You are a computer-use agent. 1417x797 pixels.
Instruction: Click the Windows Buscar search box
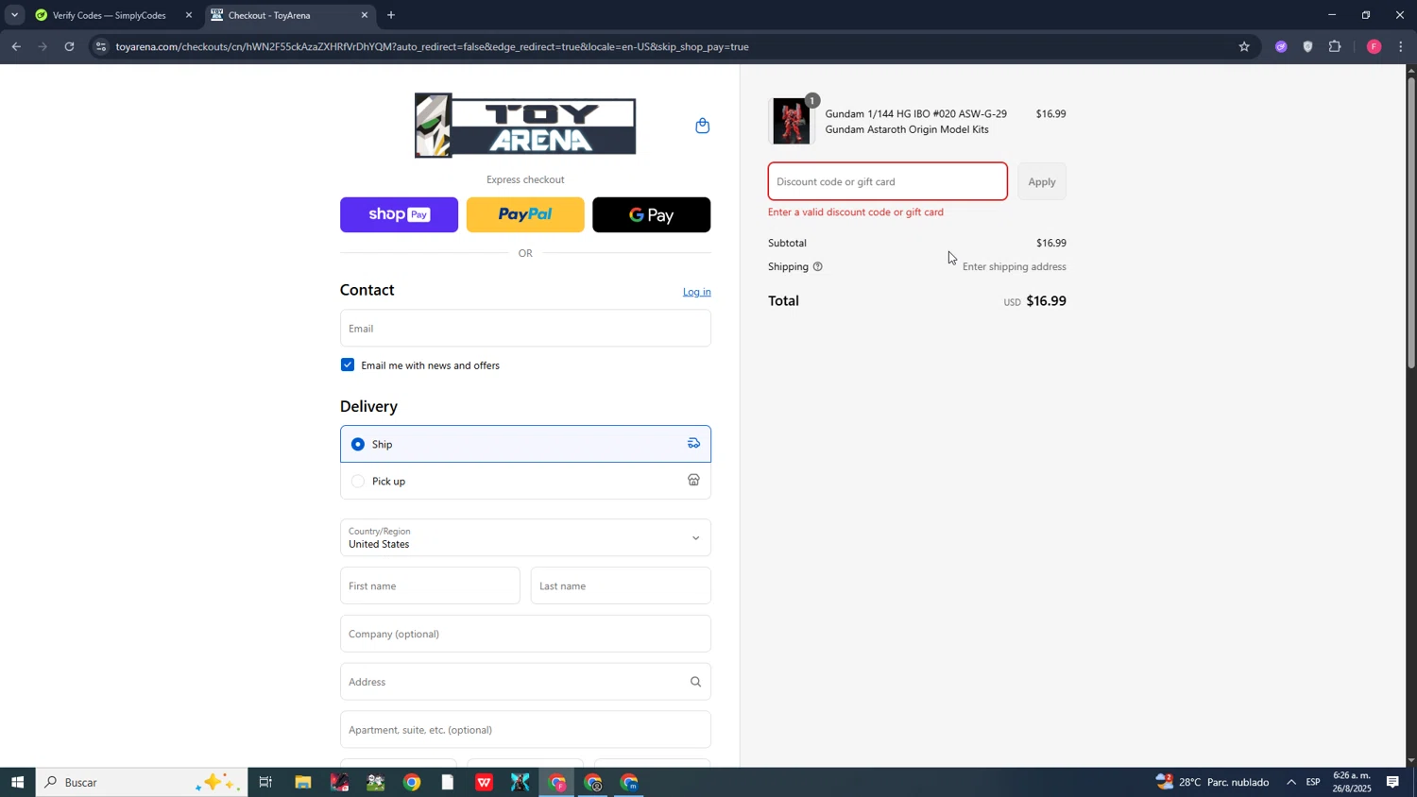(142, 782)
